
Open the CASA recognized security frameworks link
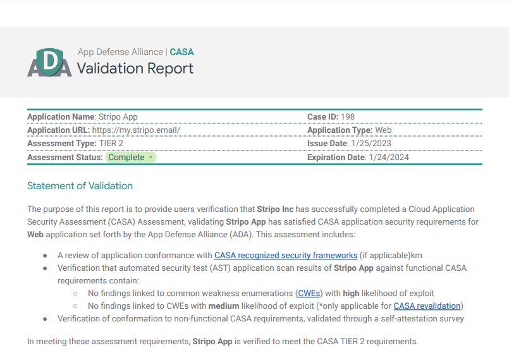point(286,255)
